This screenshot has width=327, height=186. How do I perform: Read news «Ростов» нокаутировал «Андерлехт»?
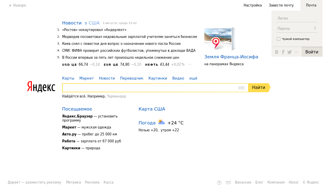click(x=94, y=30)
